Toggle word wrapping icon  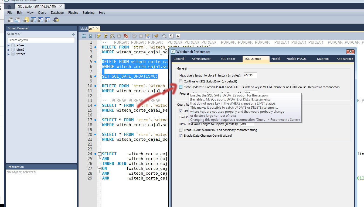(x=178, y=36)
